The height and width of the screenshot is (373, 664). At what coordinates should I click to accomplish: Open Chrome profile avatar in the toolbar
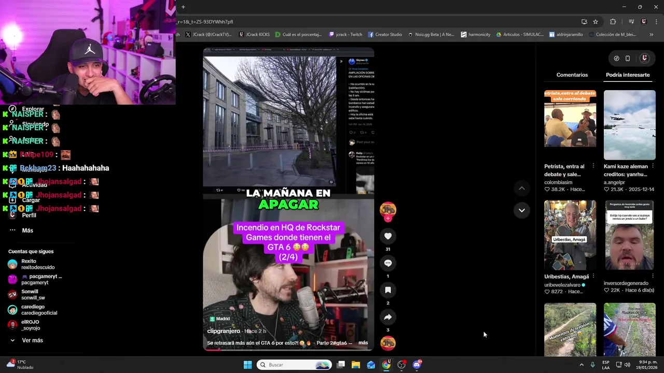tap(644, 22)
